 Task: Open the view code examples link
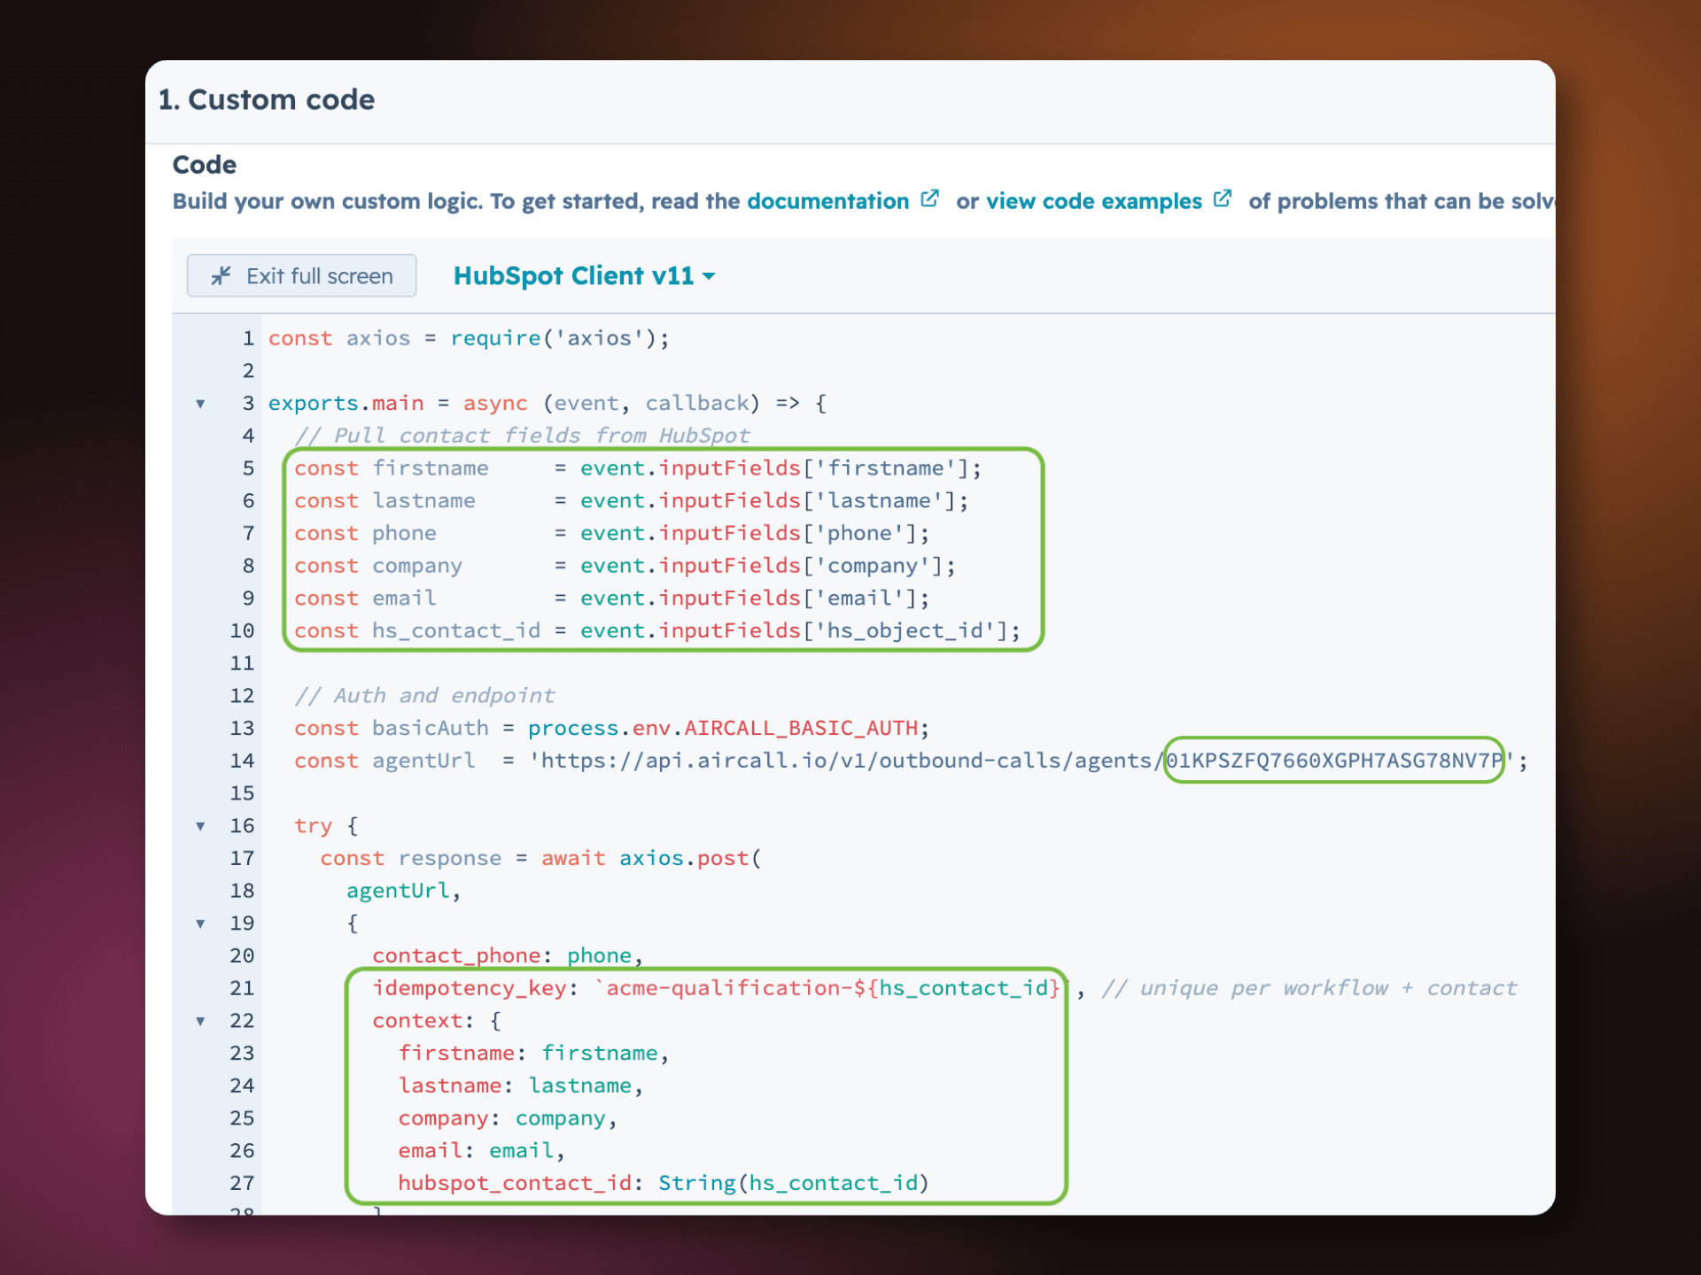coord(1094,201)
